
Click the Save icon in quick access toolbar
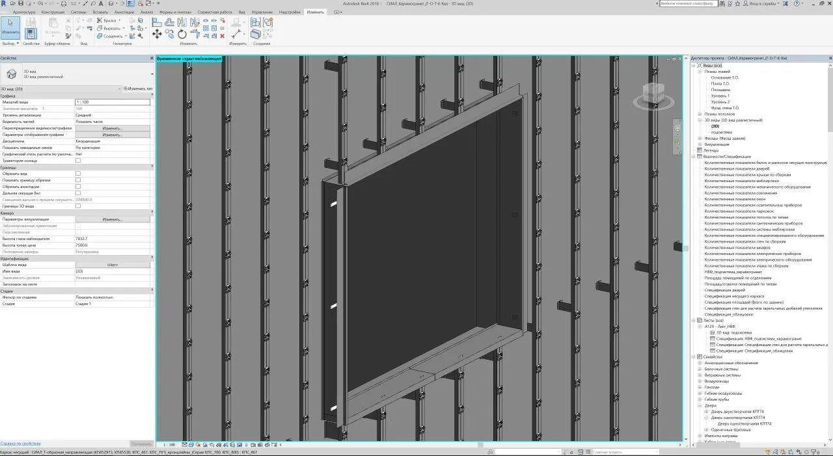pos(21,3)
